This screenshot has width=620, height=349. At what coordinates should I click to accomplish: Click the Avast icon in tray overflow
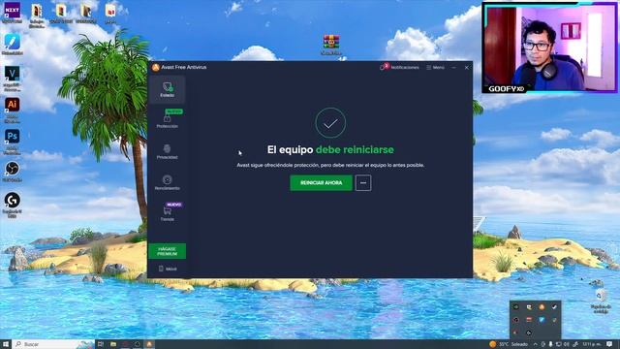coord(542,306)
